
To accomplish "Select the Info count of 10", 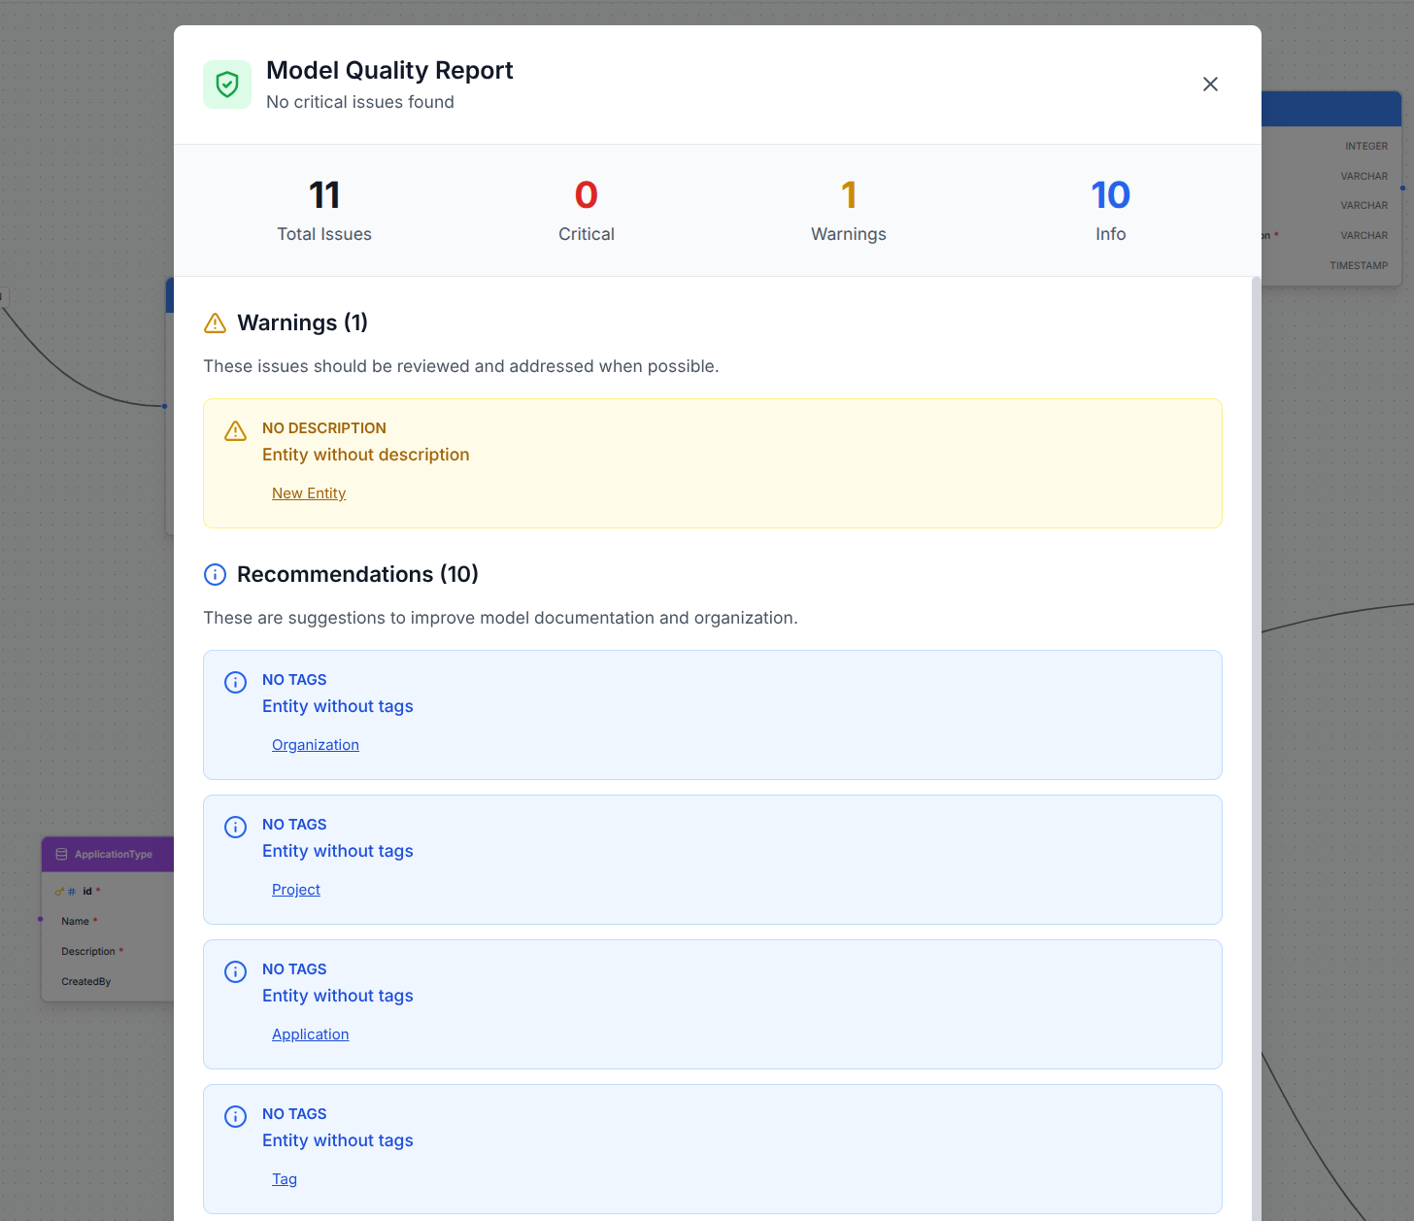I will pyautogui.click(x=1110, y=195).
